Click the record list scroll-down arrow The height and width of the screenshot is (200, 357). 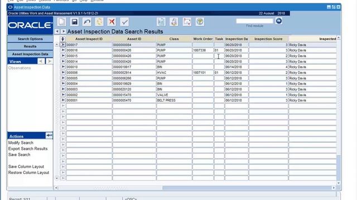tap(57, 178)
